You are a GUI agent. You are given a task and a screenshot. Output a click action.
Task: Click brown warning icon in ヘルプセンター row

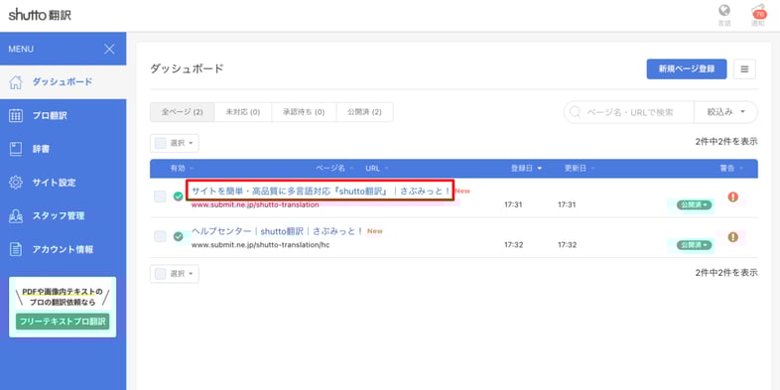(x=732, y=237)
